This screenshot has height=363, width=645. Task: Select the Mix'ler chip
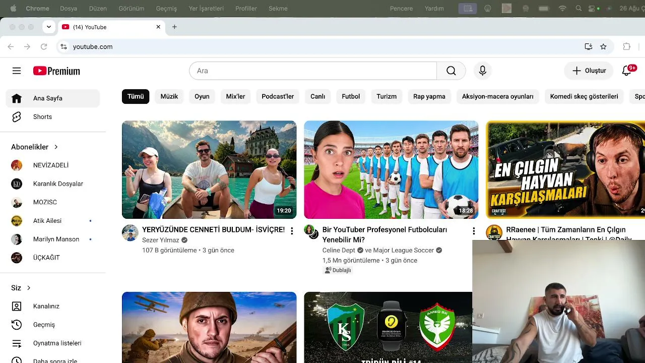click(x=235, y=96)
